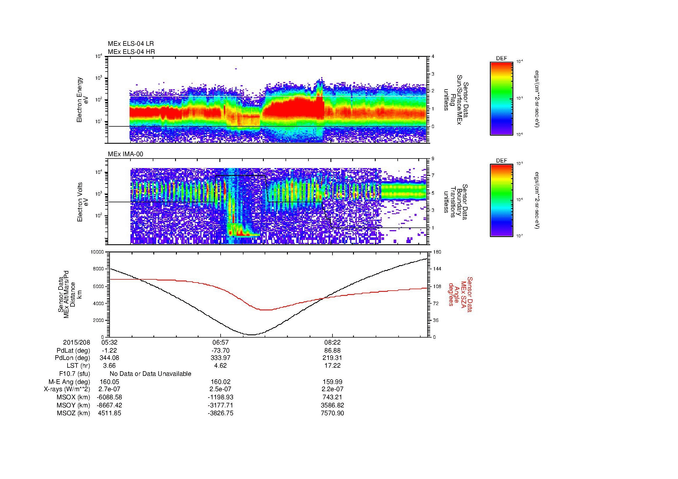Image resolution: width=678 pixels, height=479 pixels.
Task: Click the red 'MEx SZA Angle degrees' axis label
Action: [460, 294]
